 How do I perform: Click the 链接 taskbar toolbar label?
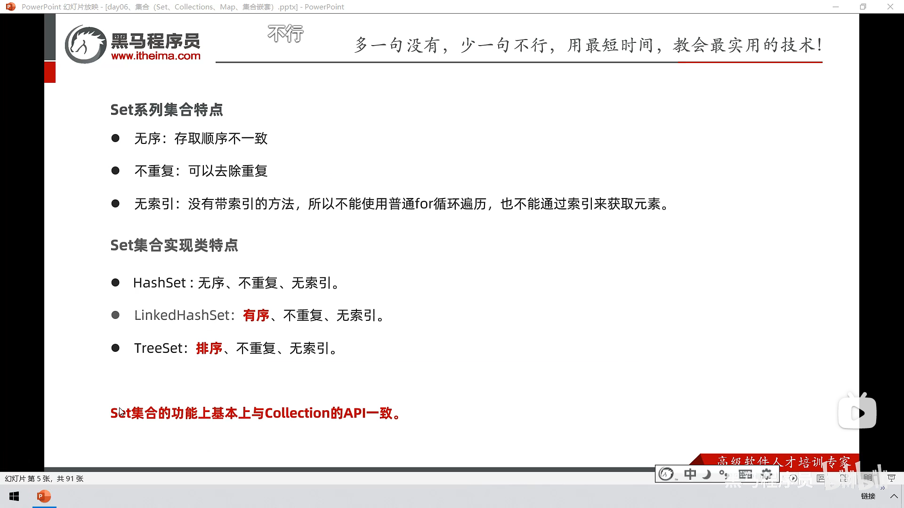(868, 496)
